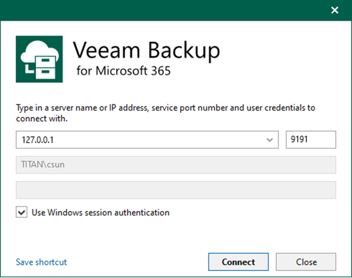Screen dimensions: 352x278
Task: Click the file cabinet drawer in the logo
Action: [44, 65]
